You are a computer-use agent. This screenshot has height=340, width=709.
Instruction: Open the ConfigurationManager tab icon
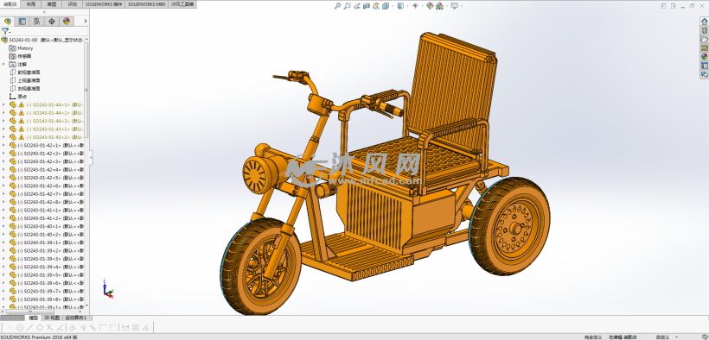click(36, 22)
